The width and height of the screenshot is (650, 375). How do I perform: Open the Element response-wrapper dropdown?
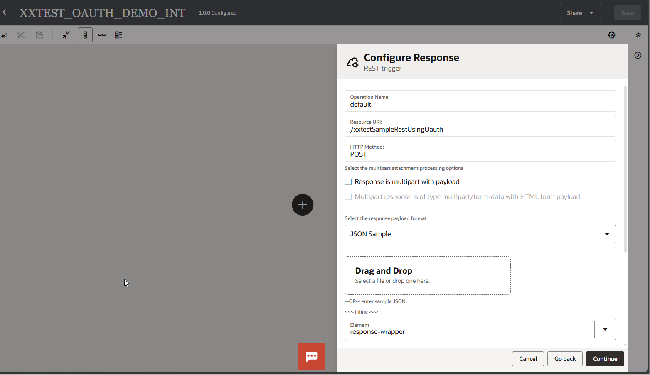click(605, 329)
